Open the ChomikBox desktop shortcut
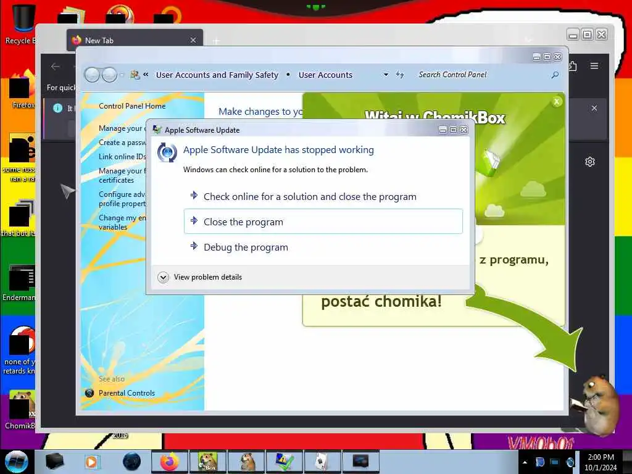The image size is (632, 474). 20,409
